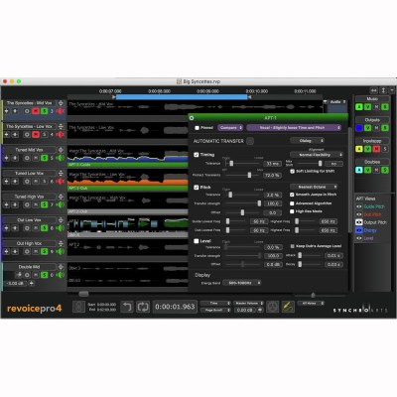Screen dimensions: 397x397
Task: Unmute the Synettes Mid Vox speaker icon
Action: click(60, 111)
